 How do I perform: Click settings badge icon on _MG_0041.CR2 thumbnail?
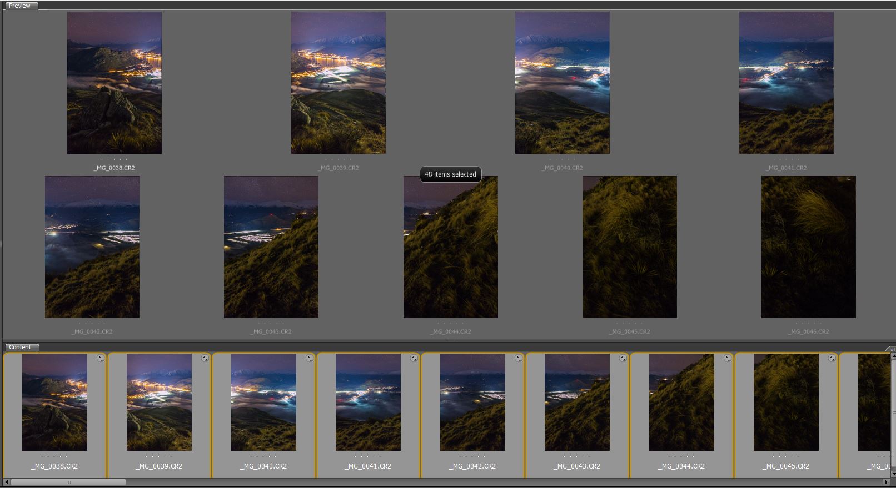[414, 359]
